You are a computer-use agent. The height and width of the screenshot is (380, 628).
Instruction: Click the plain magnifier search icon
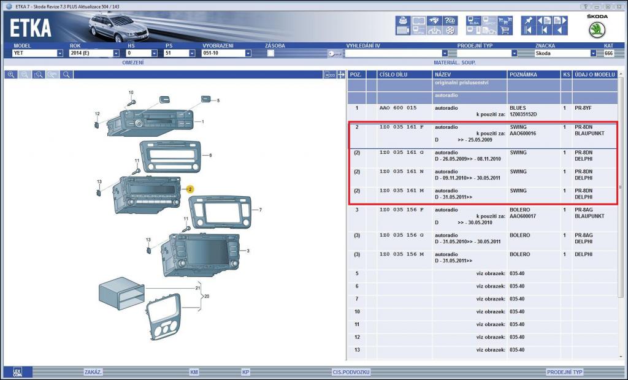point(66,75)
